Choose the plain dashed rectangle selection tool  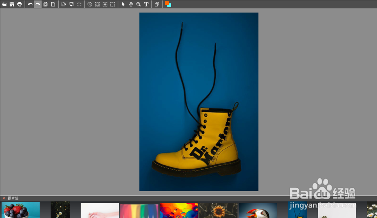(x=112, y=4)
